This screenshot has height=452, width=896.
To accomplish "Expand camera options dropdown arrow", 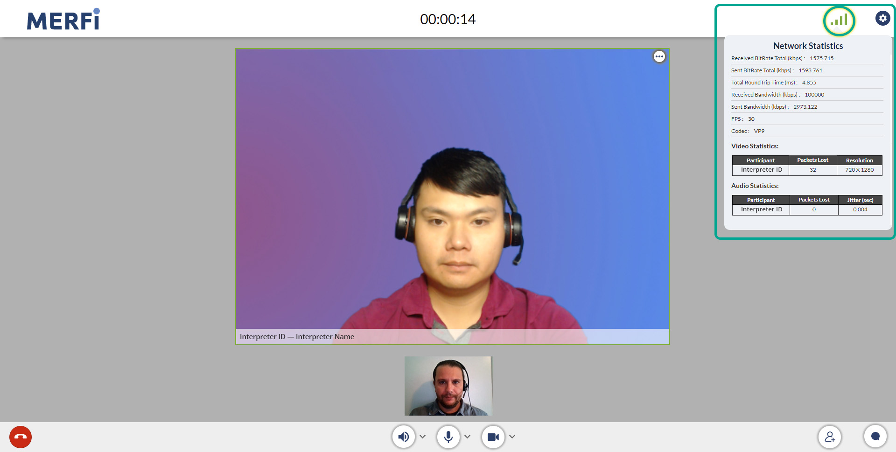I will pyautogui.click(x=512, y=437).
